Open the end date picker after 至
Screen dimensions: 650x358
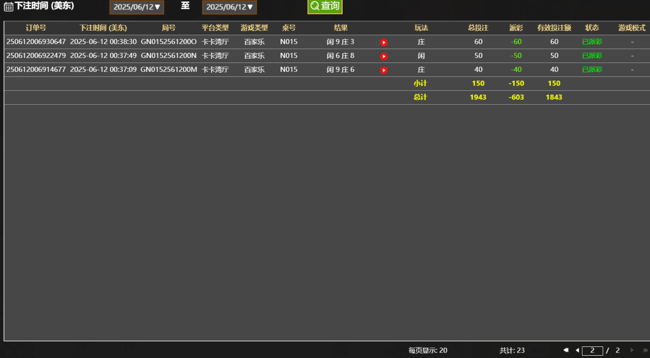pos(229,7)
